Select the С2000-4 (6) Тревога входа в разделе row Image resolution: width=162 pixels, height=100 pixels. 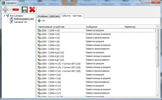coord(97,45)
